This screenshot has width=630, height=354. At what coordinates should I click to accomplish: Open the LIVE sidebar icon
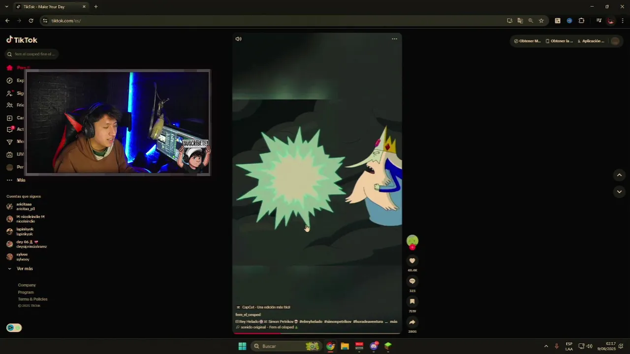coord(9,154)
